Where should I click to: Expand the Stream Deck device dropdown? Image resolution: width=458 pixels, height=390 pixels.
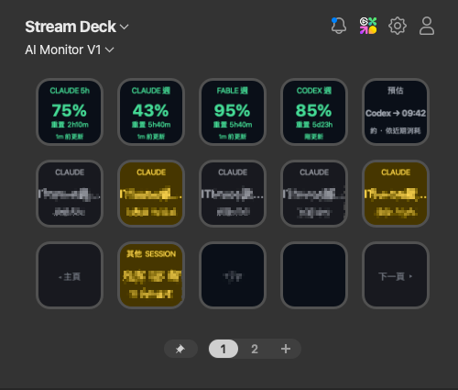tap(77, 27)
